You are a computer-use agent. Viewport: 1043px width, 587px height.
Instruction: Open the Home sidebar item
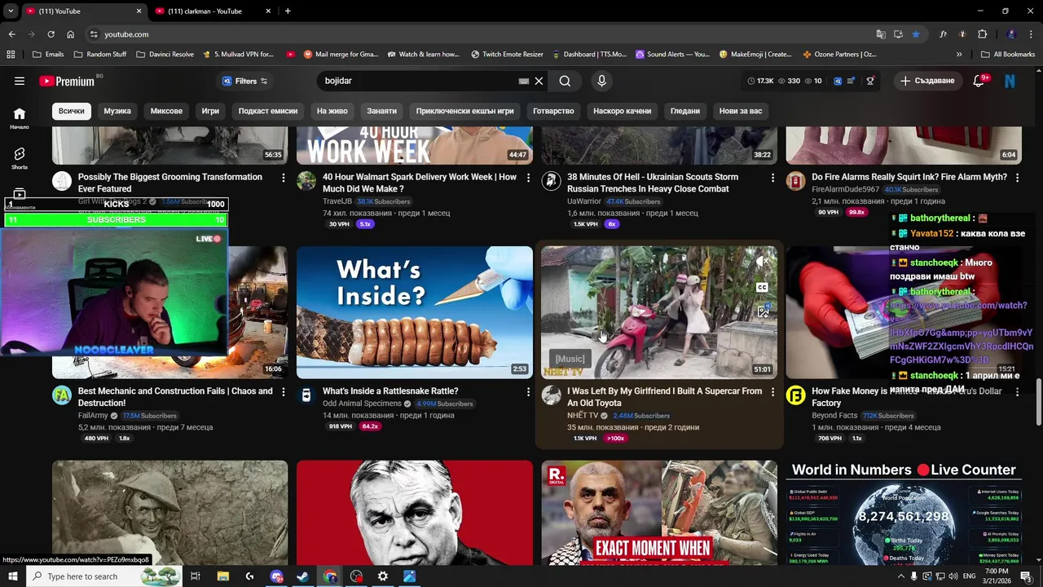(20, 118)
